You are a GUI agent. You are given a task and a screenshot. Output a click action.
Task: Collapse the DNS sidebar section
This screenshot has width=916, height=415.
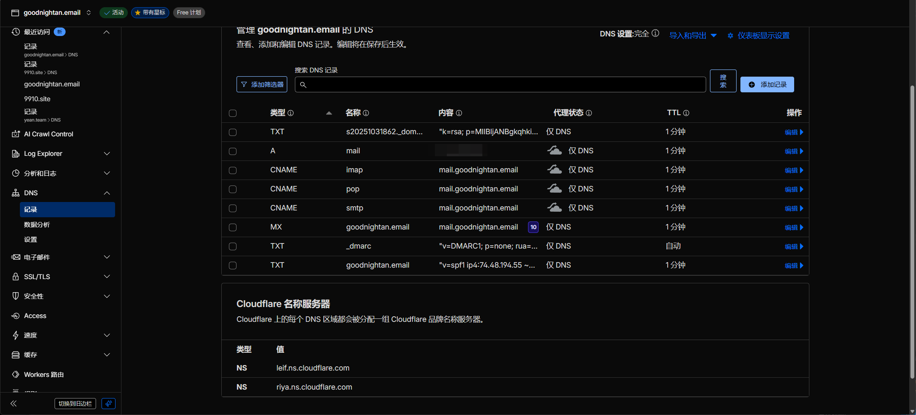pos(107,193)
